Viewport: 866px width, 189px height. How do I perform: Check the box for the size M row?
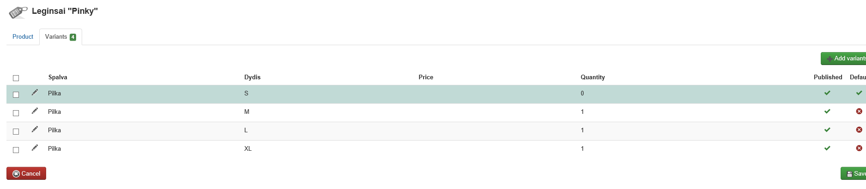pos(16,113)
